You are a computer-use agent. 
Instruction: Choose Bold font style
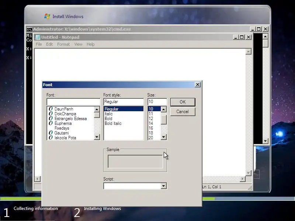pyautogui.click(x=124, y=119)
